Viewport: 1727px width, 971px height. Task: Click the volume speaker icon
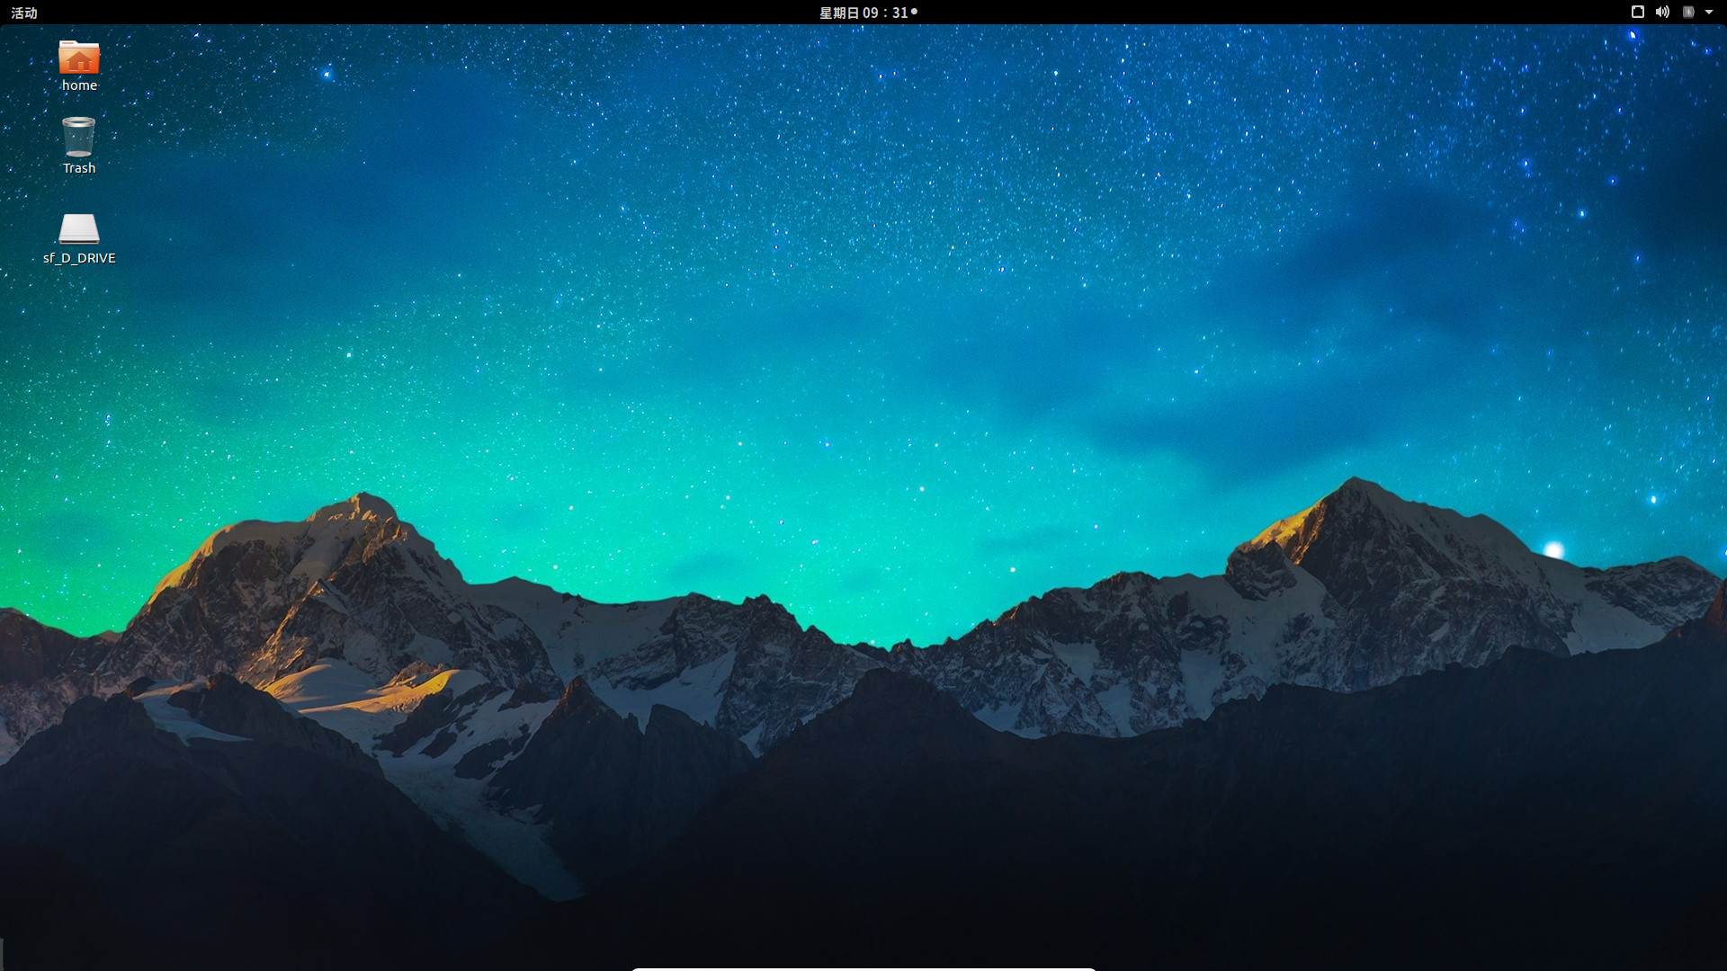click(1662, 12)
